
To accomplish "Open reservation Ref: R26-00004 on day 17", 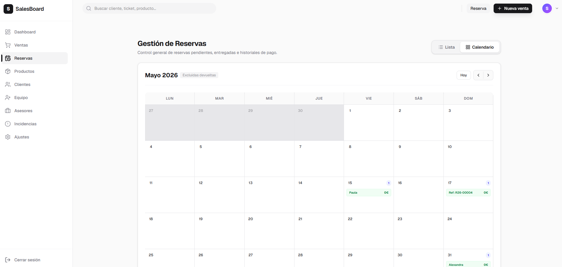I will [x=468, y=193].
